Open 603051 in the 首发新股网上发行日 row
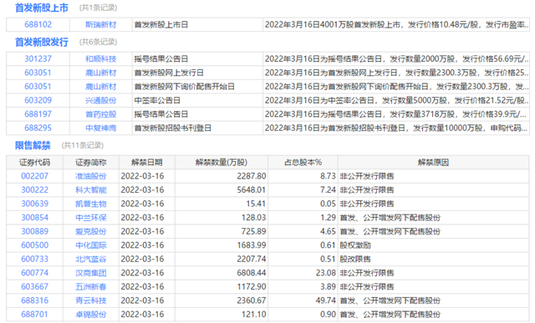The width and height of the screenshot is (535, 323). [x=38, y=73]
